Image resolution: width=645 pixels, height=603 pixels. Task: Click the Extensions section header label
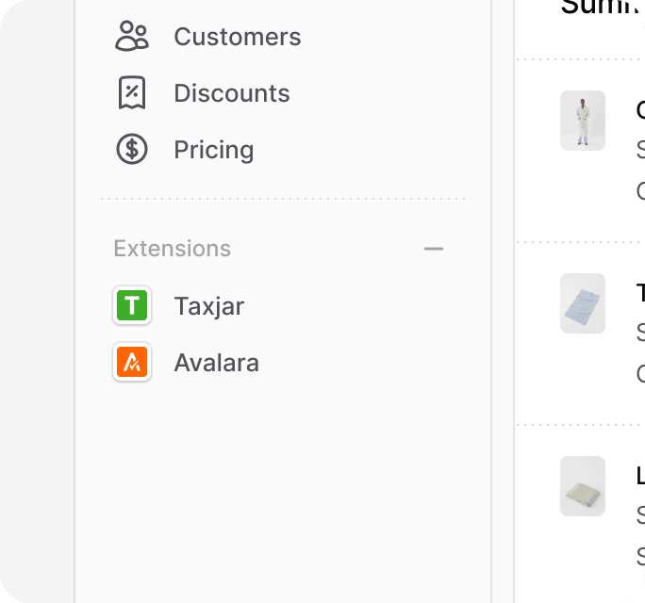pos(173,249)
